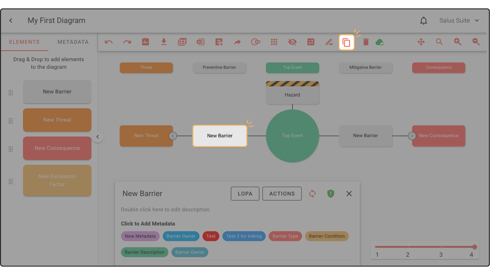Set the level slider to 2

pyautogui.click(x=408, y=247)
